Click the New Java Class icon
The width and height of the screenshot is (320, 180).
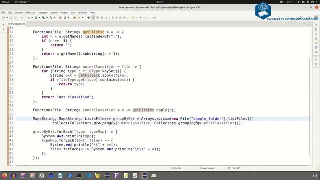point(65,18)
